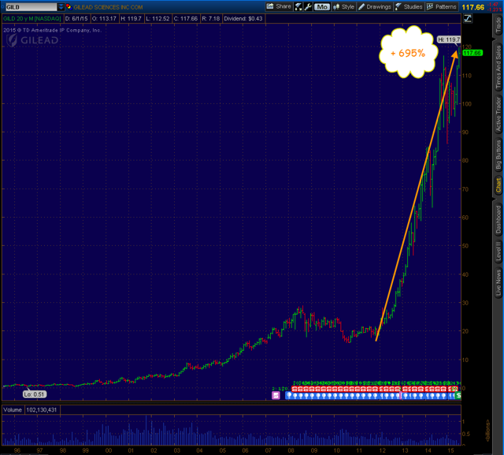Switch to the Level II side tab

pos(498,251)
